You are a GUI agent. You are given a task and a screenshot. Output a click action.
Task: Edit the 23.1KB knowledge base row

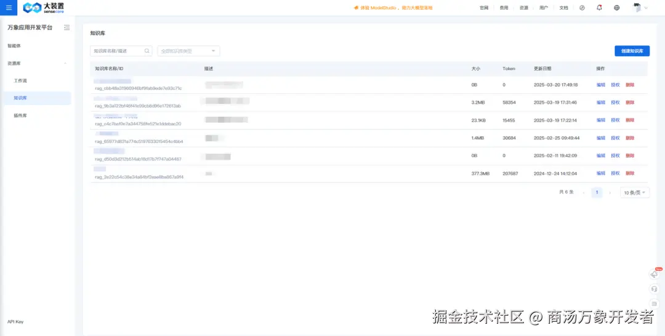click(x=601, y=120)
